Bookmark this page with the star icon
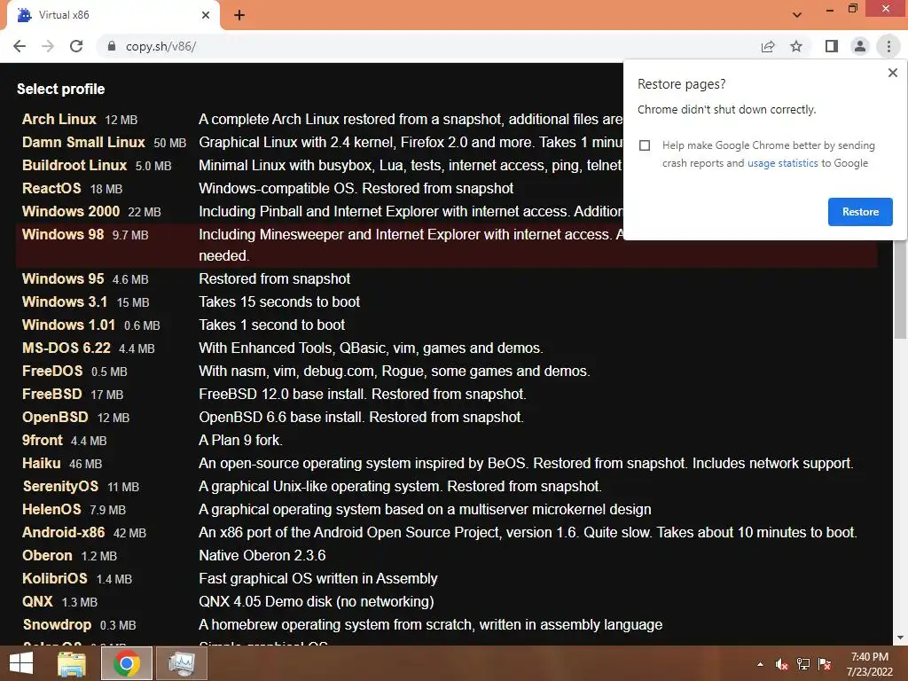 796,46
